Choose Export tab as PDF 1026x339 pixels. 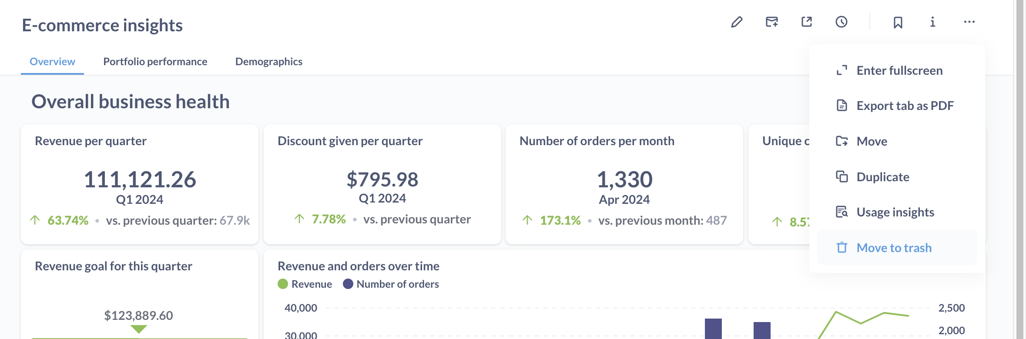[x=905, y=106]
